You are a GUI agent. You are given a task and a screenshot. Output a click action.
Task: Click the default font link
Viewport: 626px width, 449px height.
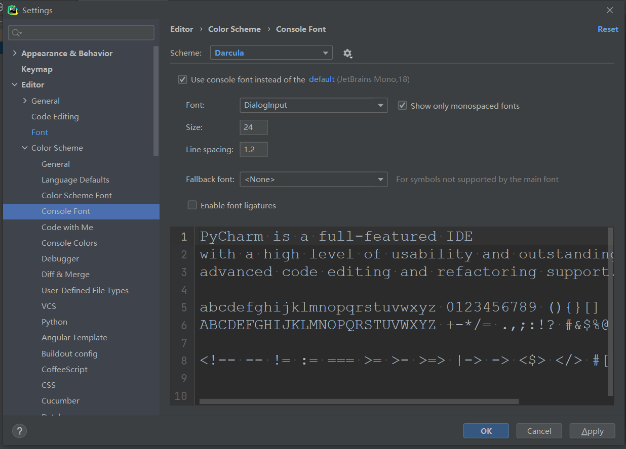pyautogui.click(x=322, y=79)
